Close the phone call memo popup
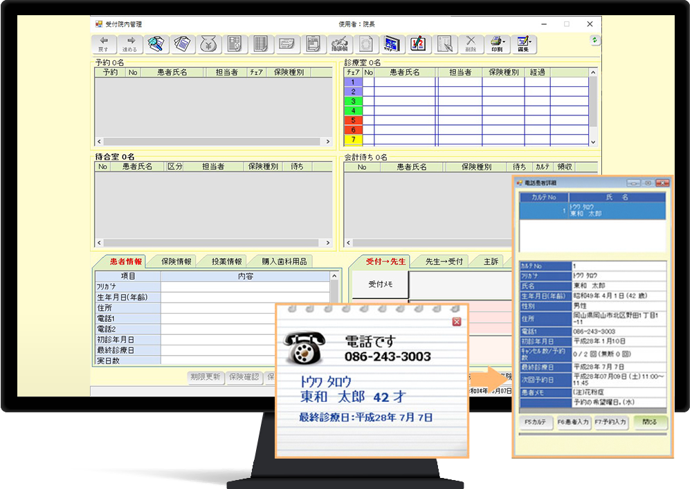 456,322
